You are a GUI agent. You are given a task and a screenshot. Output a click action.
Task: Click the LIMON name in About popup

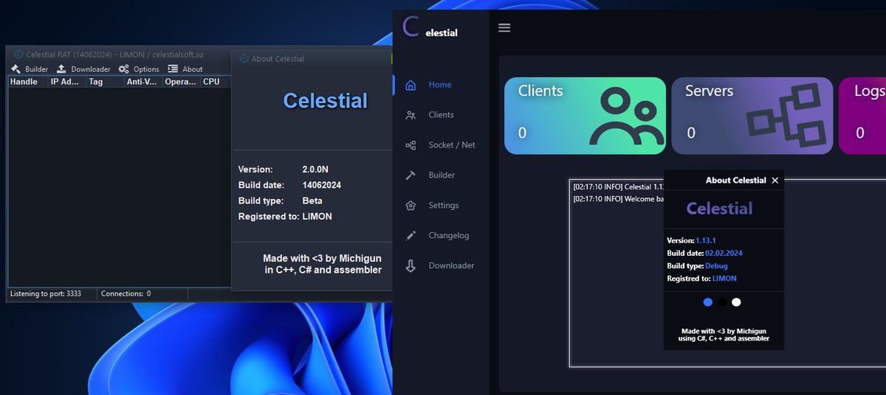pyautogui.click(x=724, y=279)
